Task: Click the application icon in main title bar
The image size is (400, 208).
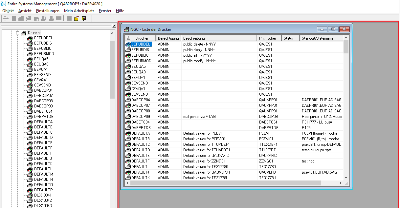Action: 3,4
